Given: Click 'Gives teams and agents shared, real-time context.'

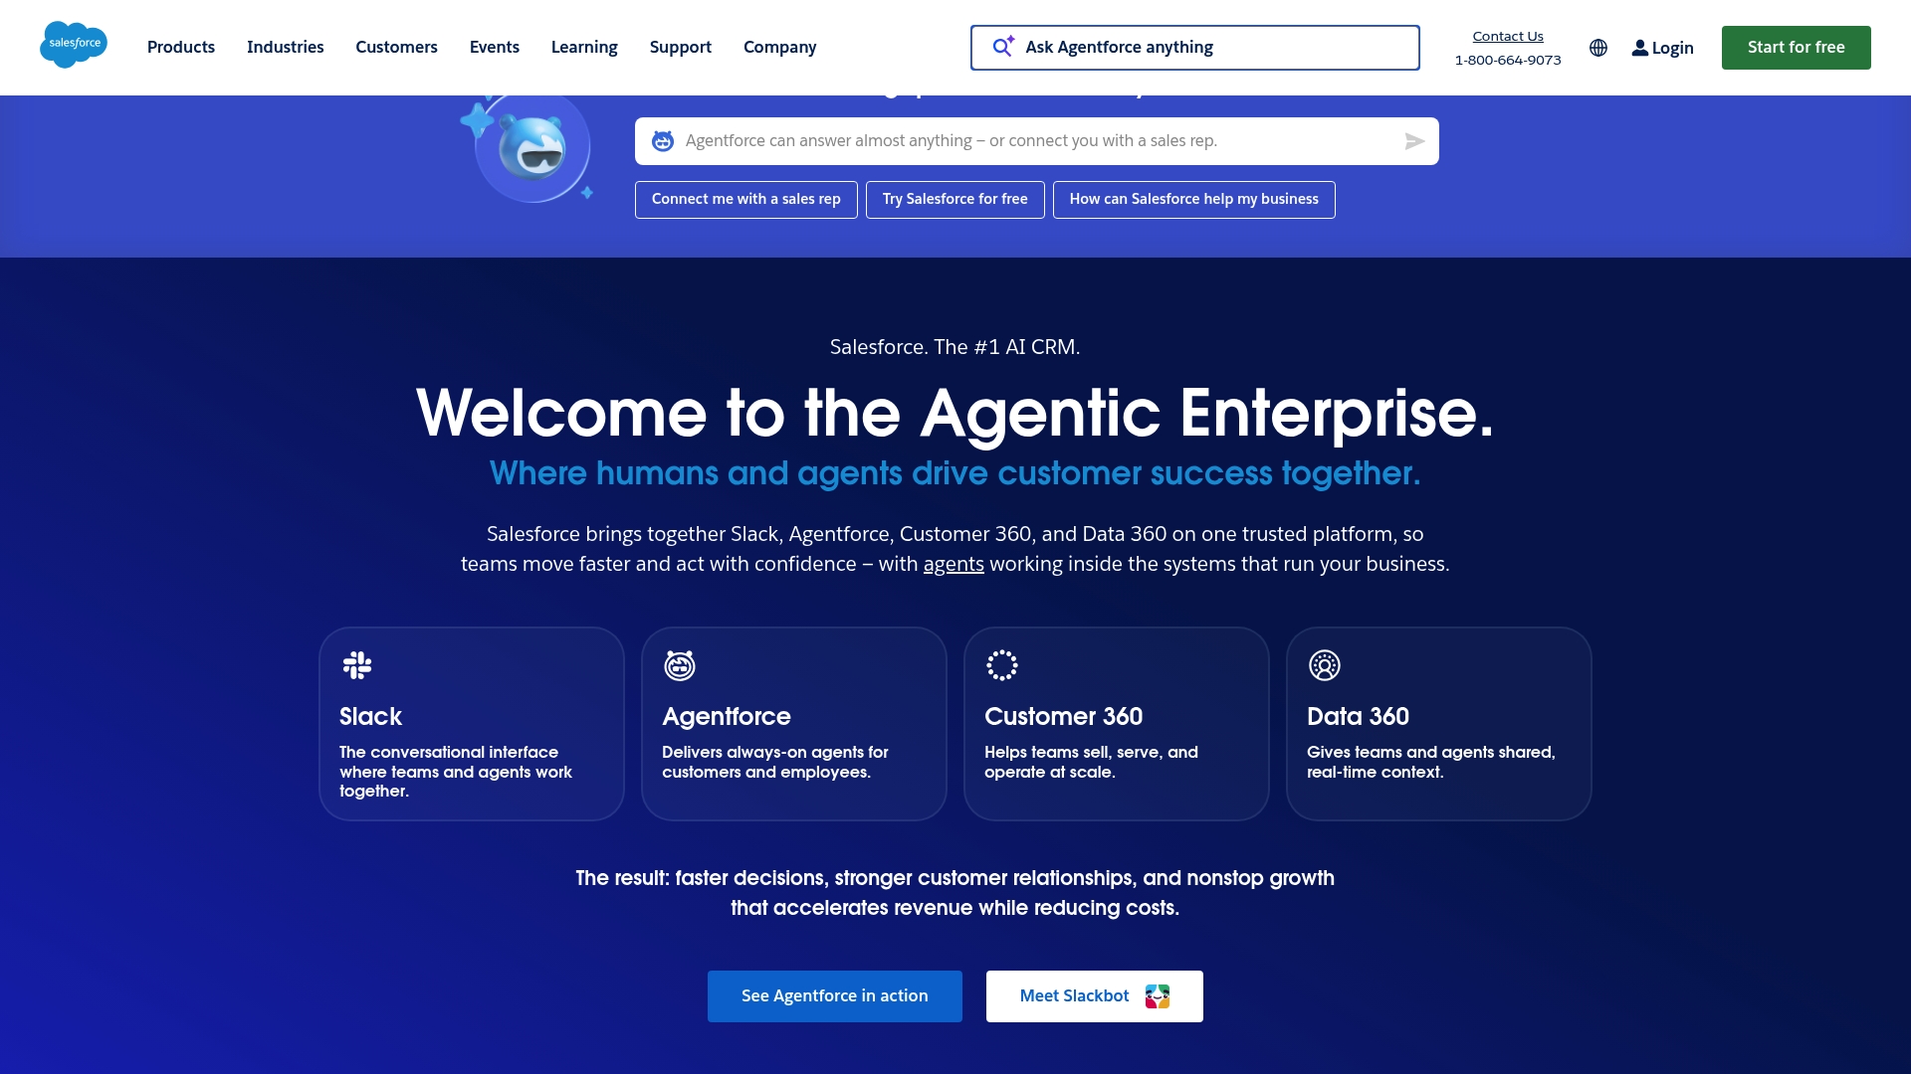Looking at the screenshot, I should (x=1431, y=762).
